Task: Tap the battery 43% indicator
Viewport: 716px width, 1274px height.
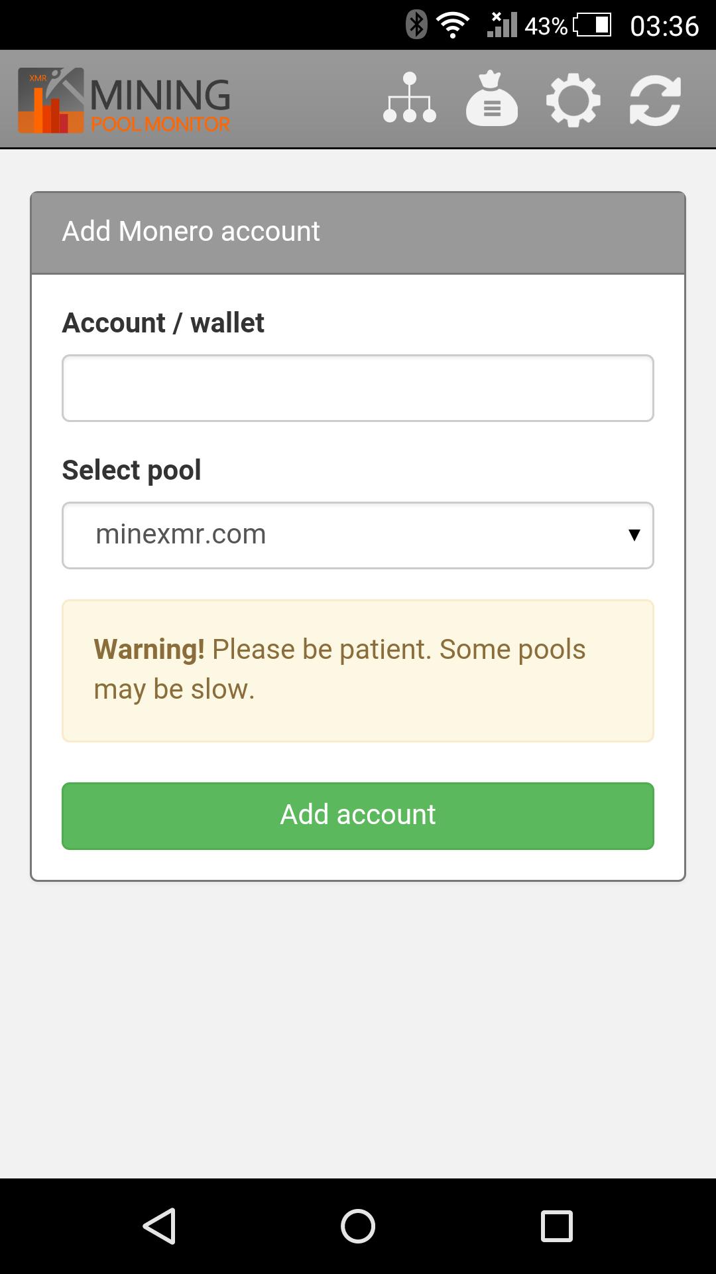Action: click(x=567, y=26)
